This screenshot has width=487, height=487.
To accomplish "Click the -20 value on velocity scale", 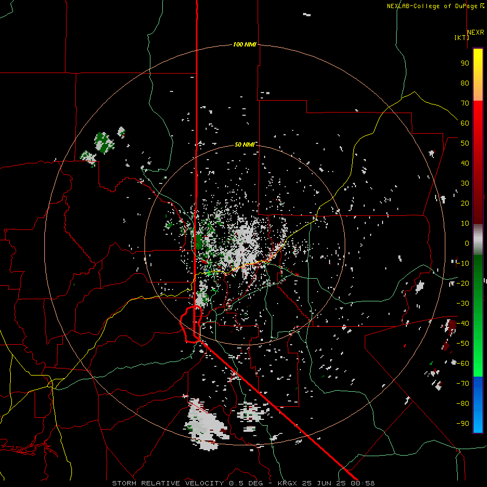I will click(463, 284).
